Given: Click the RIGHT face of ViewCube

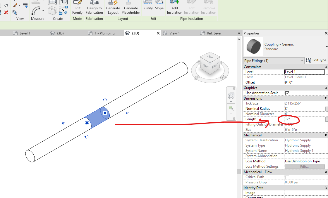Looking at the screenshot, I should pyautogui.click(x=215, y=66).
